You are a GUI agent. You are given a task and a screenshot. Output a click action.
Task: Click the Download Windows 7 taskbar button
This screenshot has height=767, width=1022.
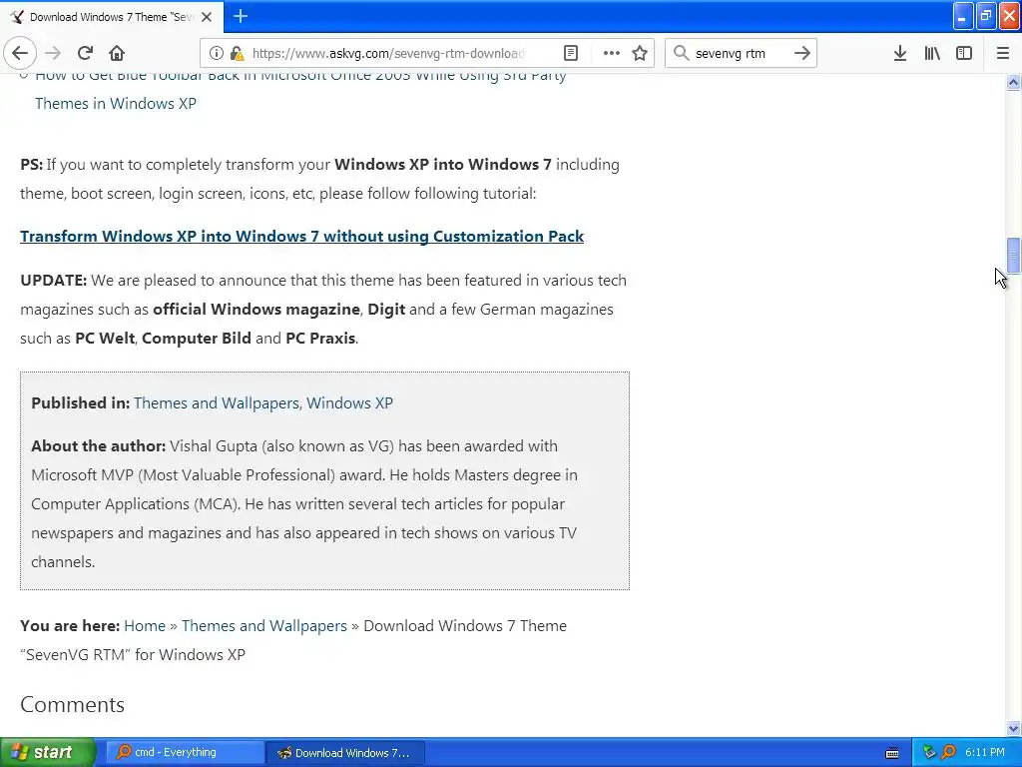click(345, 753)
